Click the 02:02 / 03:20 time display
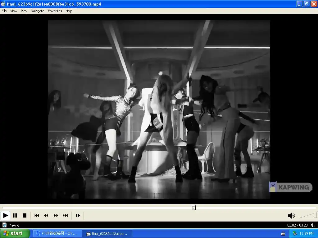318x238 pixels. click(297, 225)
